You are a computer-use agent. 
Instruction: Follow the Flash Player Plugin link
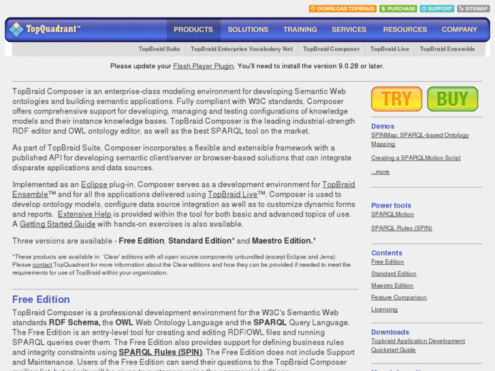coord(204,66)
